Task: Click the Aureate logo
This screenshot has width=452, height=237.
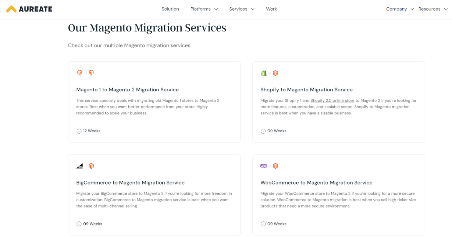Action: [29, 9]
